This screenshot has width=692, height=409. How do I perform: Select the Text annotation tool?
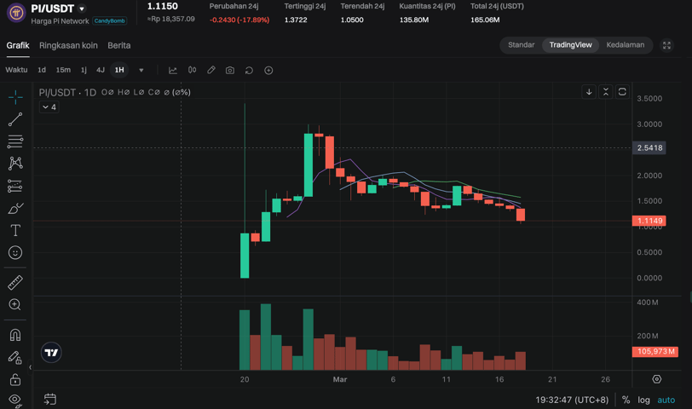(x=15, y=230)
